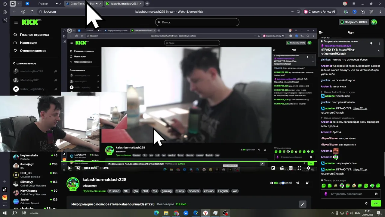
Task: Open the player settings gear
Action: (308, 168)
